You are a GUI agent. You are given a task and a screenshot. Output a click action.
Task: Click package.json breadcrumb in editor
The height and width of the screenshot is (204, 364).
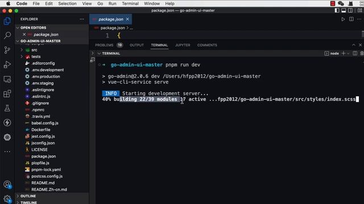tap(113, 28)
